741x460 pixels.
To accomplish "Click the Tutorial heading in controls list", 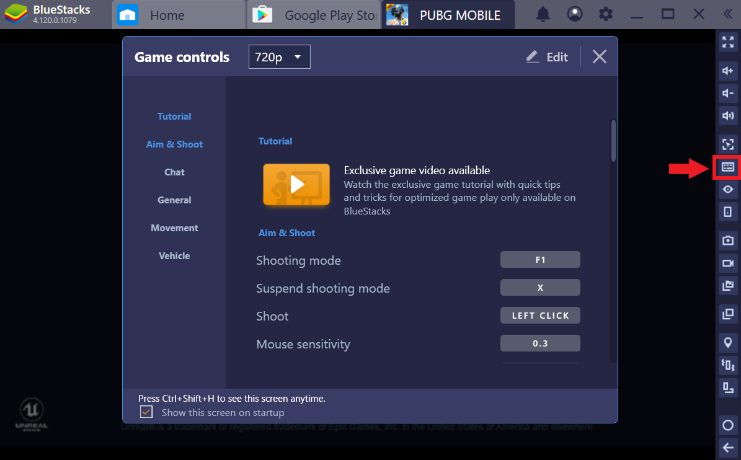I will click(275, 141).
